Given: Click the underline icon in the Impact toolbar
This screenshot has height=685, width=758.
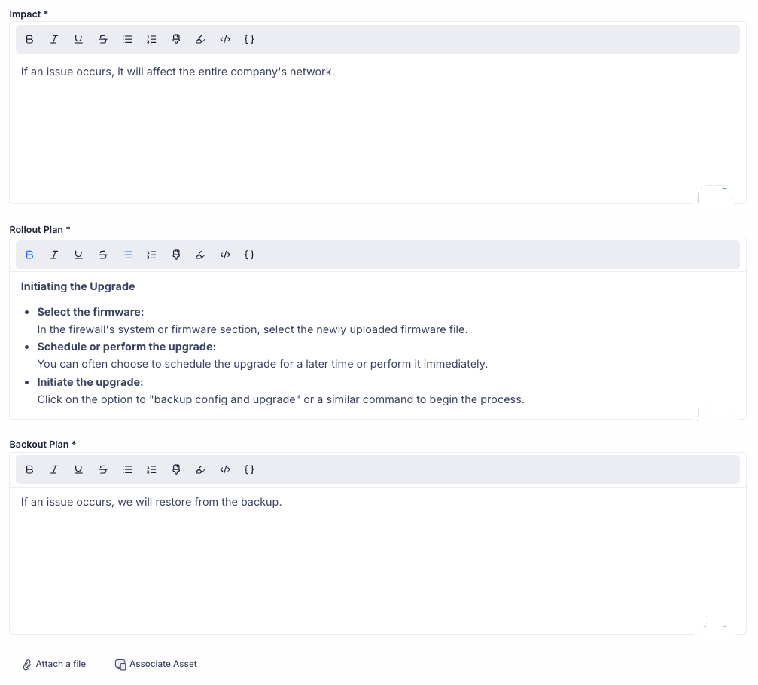Looking at the screenshot, I should [x=78, y=39].
